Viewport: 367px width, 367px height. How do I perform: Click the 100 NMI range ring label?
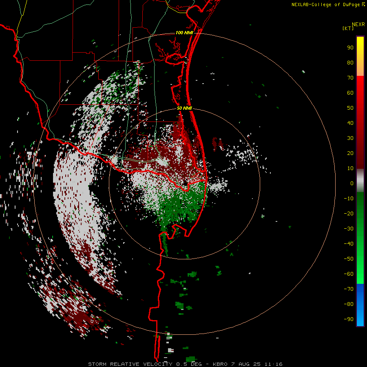coord(184,33)
